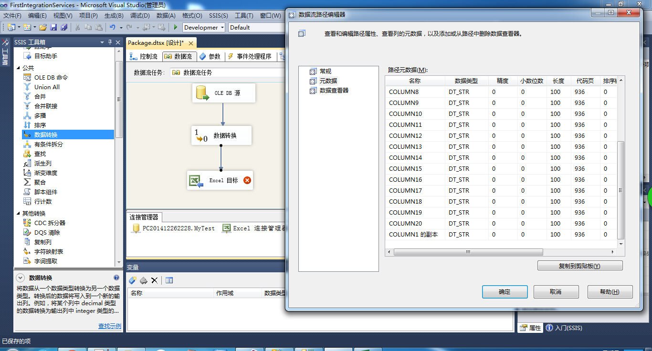Click the red error icon on Excel 目标

(247, 180)
